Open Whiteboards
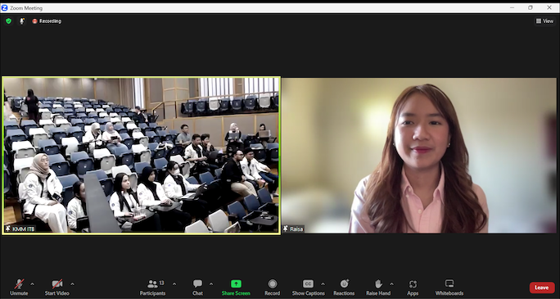The image size is (560, 299). pos(449,288)
